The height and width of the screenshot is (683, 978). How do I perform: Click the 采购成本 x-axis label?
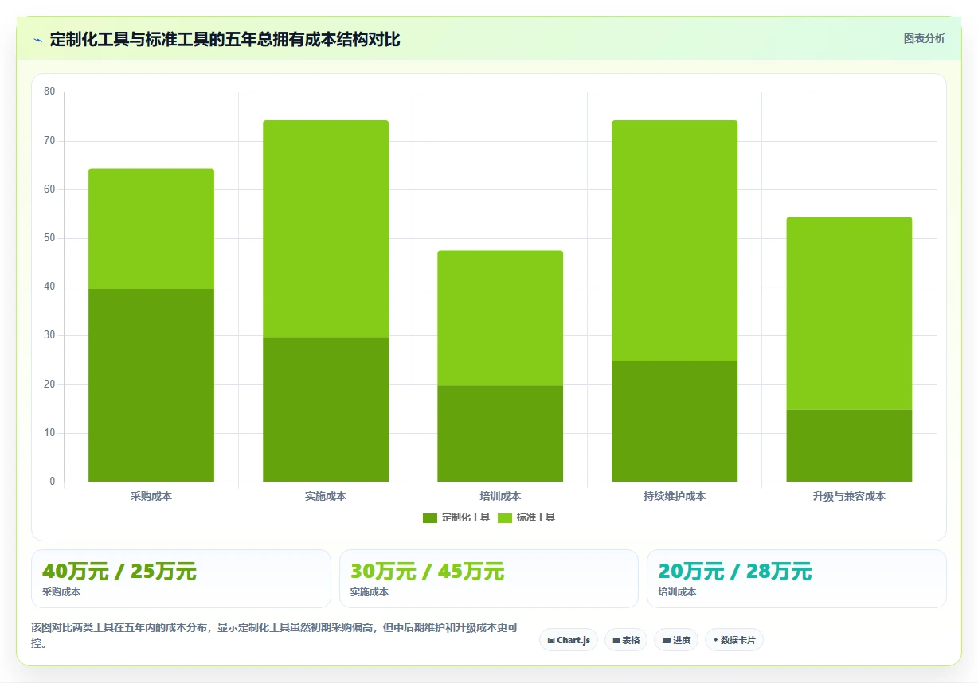pyautogui.click(x=151, y=496)
